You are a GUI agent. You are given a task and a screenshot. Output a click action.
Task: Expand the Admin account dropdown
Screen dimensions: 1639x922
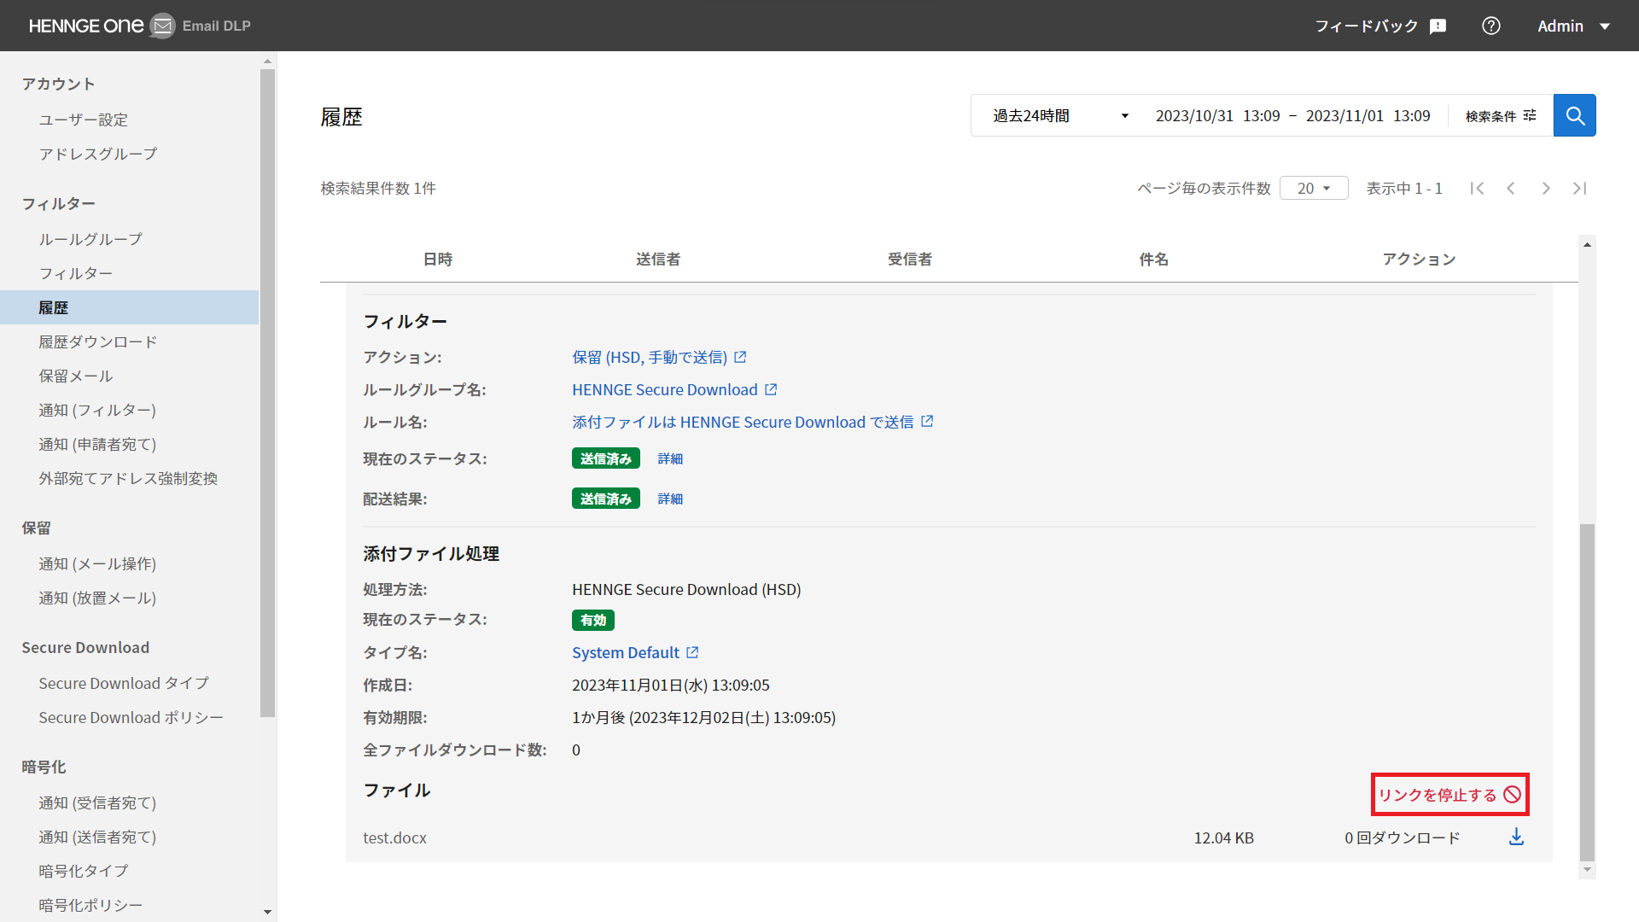coord(1573,26)
